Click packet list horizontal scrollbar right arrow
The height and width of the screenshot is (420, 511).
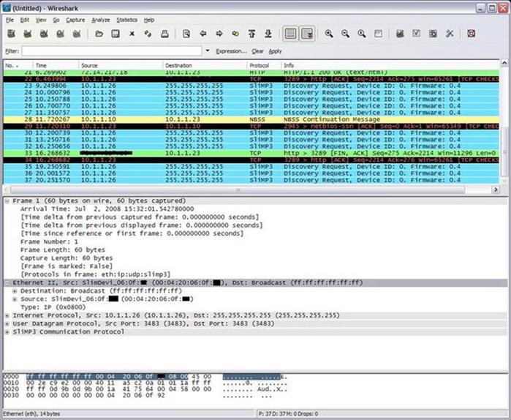pyautogui.click(x=496, y=190)
